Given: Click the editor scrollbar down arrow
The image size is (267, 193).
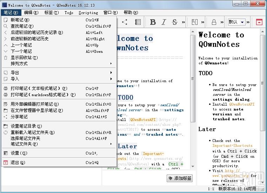Looking at the screenshot, I should coord(193,166).
